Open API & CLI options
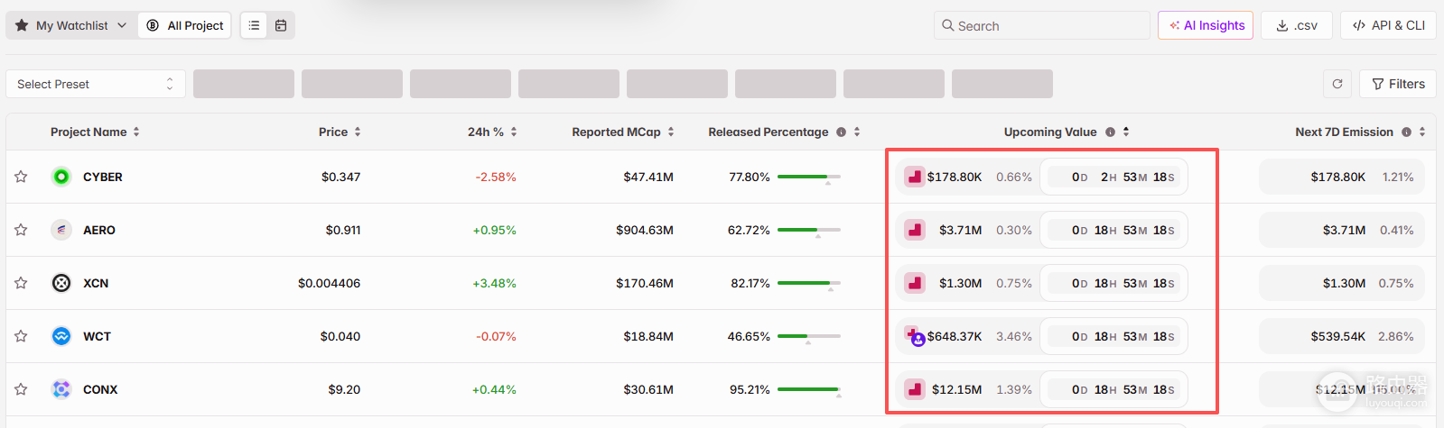This screenshot has height=428, width=1444. [x=1388, y=25]
